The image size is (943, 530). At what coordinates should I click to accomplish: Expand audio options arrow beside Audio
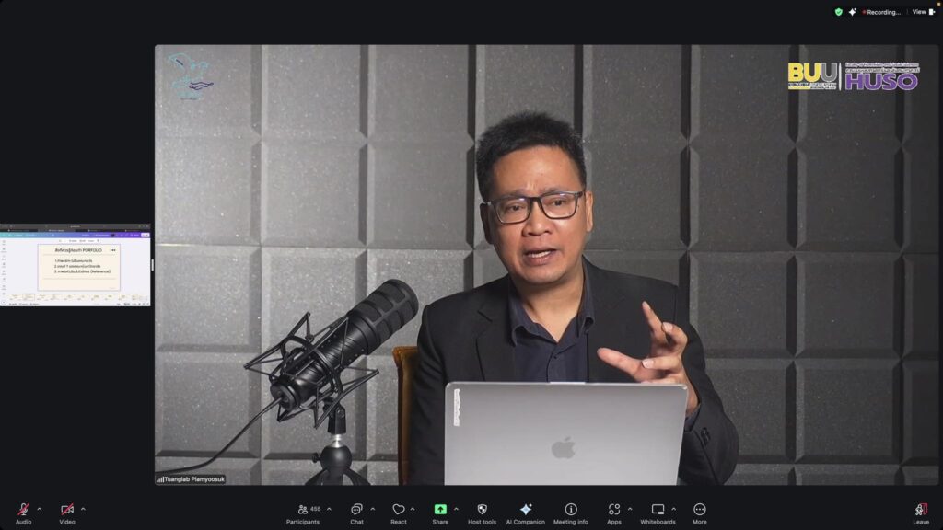(x=39, y=508)
